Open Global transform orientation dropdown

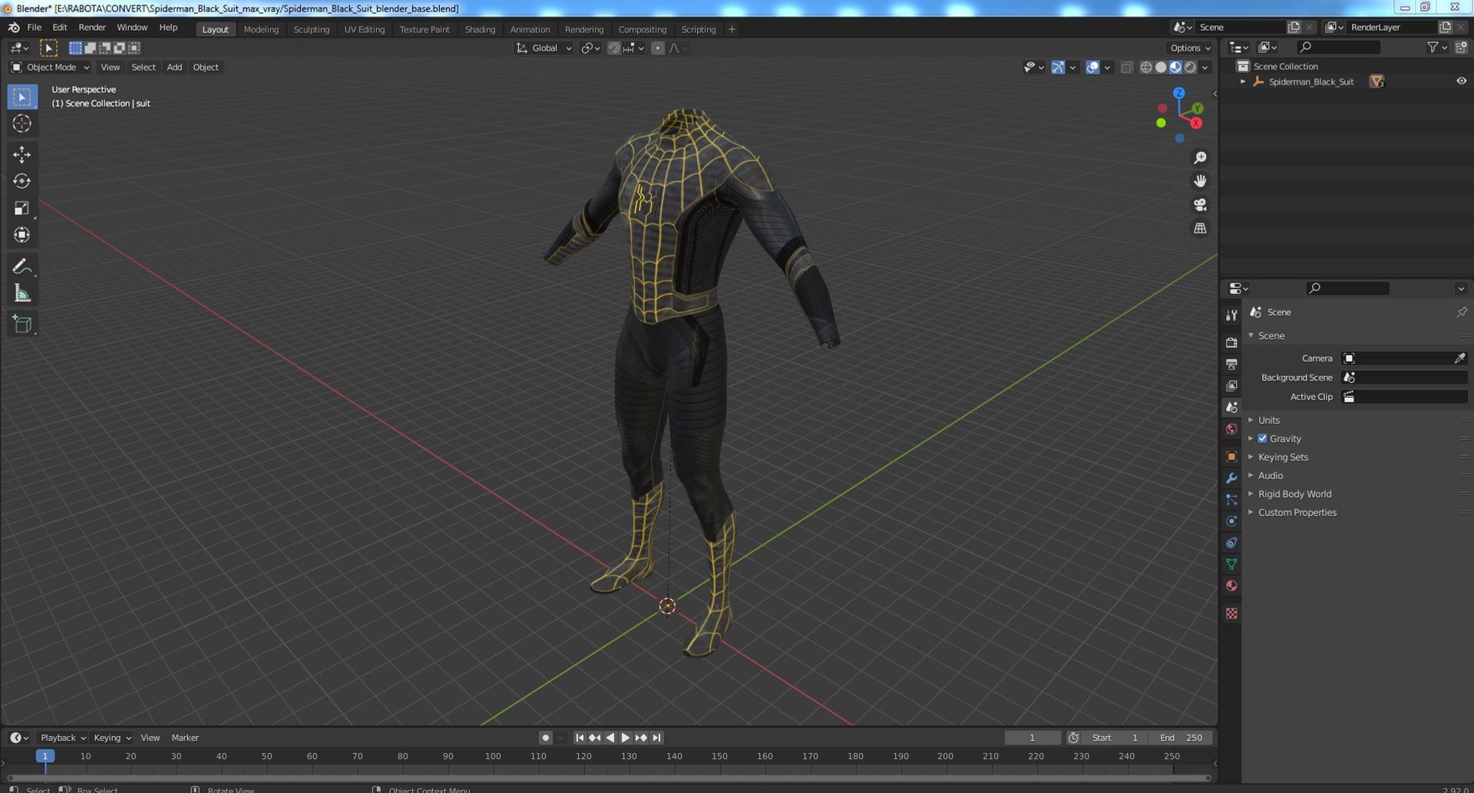(544, 48)
